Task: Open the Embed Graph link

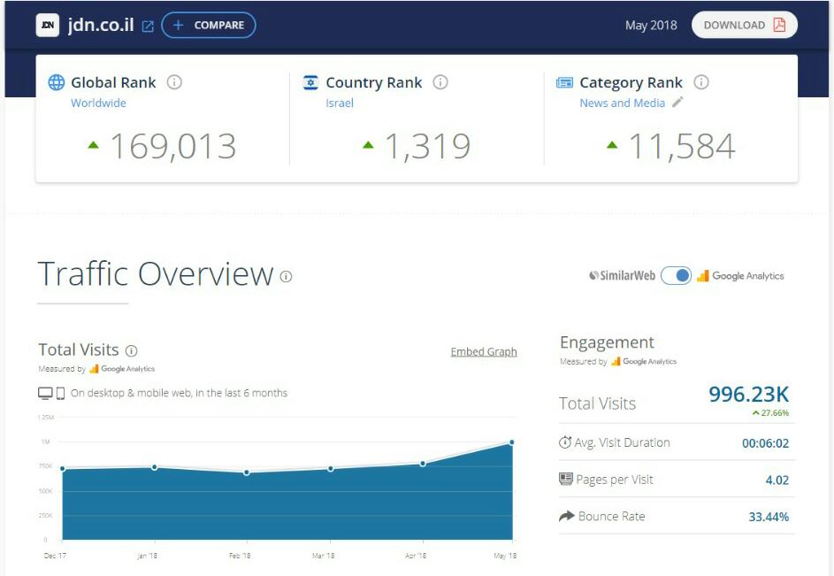Action: pos(484,351)
